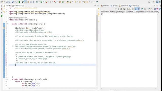Click the blue terminal icon in main toolbar

[x=13, y=2]
